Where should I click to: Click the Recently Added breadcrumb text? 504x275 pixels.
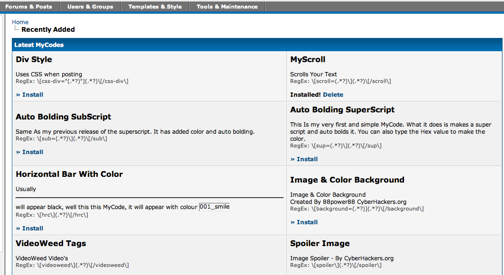(x=48, y=29)
